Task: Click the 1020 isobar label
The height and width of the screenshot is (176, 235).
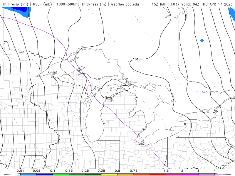Action: (x=108, y=98)
